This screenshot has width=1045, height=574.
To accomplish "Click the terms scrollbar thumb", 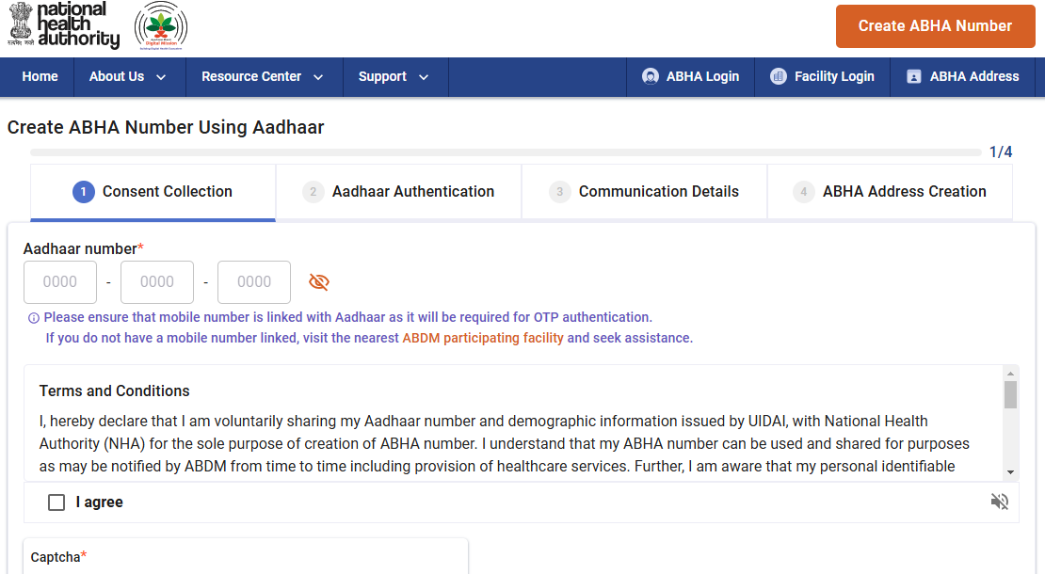I will (x=1010, y=394).
